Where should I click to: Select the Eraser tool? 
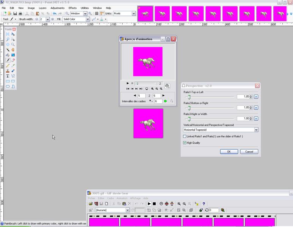coord(13,60)
